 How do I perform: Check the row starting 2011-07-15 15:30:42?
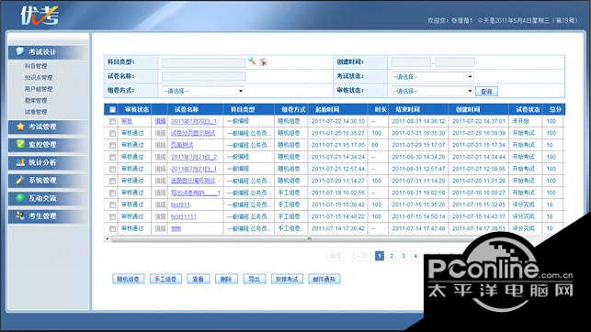(x=112, y=205)
